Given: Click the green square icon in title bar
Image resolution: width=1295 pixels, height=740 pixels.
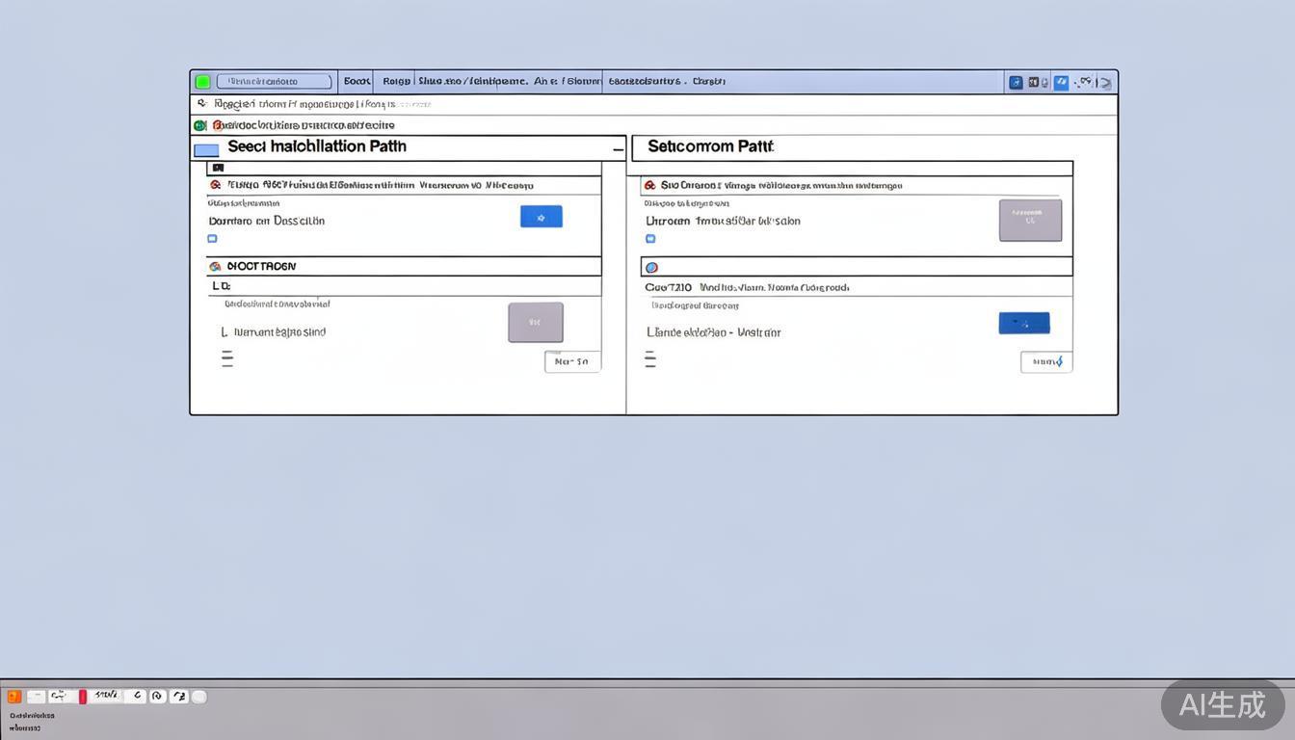Looking at the screenshot, I should (x=202, y=82).
